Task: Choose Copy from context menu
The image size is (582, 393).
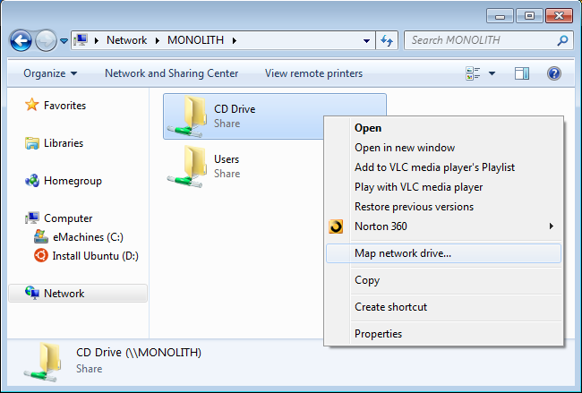Action: point(443,280)
